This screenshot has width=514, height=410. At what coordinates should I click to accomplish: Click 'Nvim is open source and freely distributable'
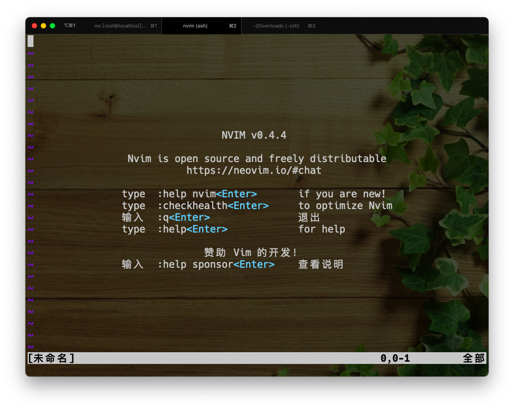(x=257, y=158)
